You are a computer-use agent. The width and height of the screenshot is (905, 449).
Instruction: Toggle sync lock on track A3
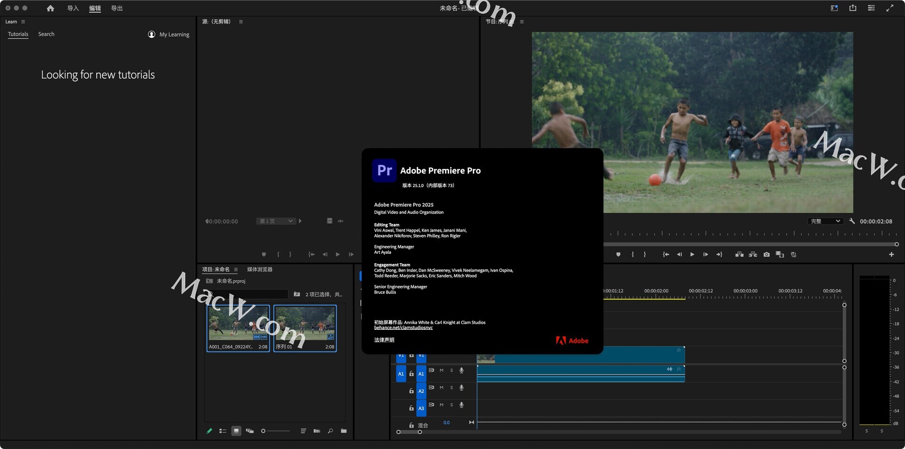tap(431, 405)
